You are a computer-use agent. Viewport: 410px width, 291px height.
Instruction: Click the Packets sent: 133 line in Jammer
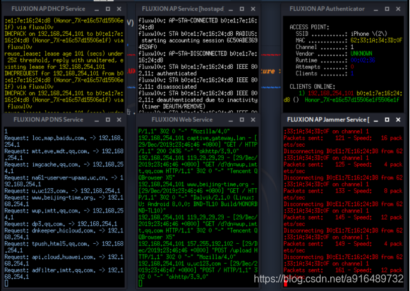343,194
